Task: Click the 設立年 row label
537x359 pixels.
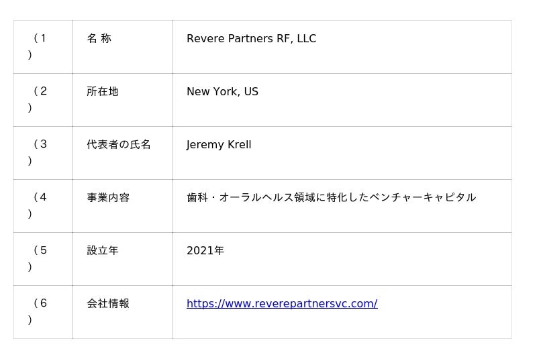Action: pyautogui.click(x=103, y=250)
